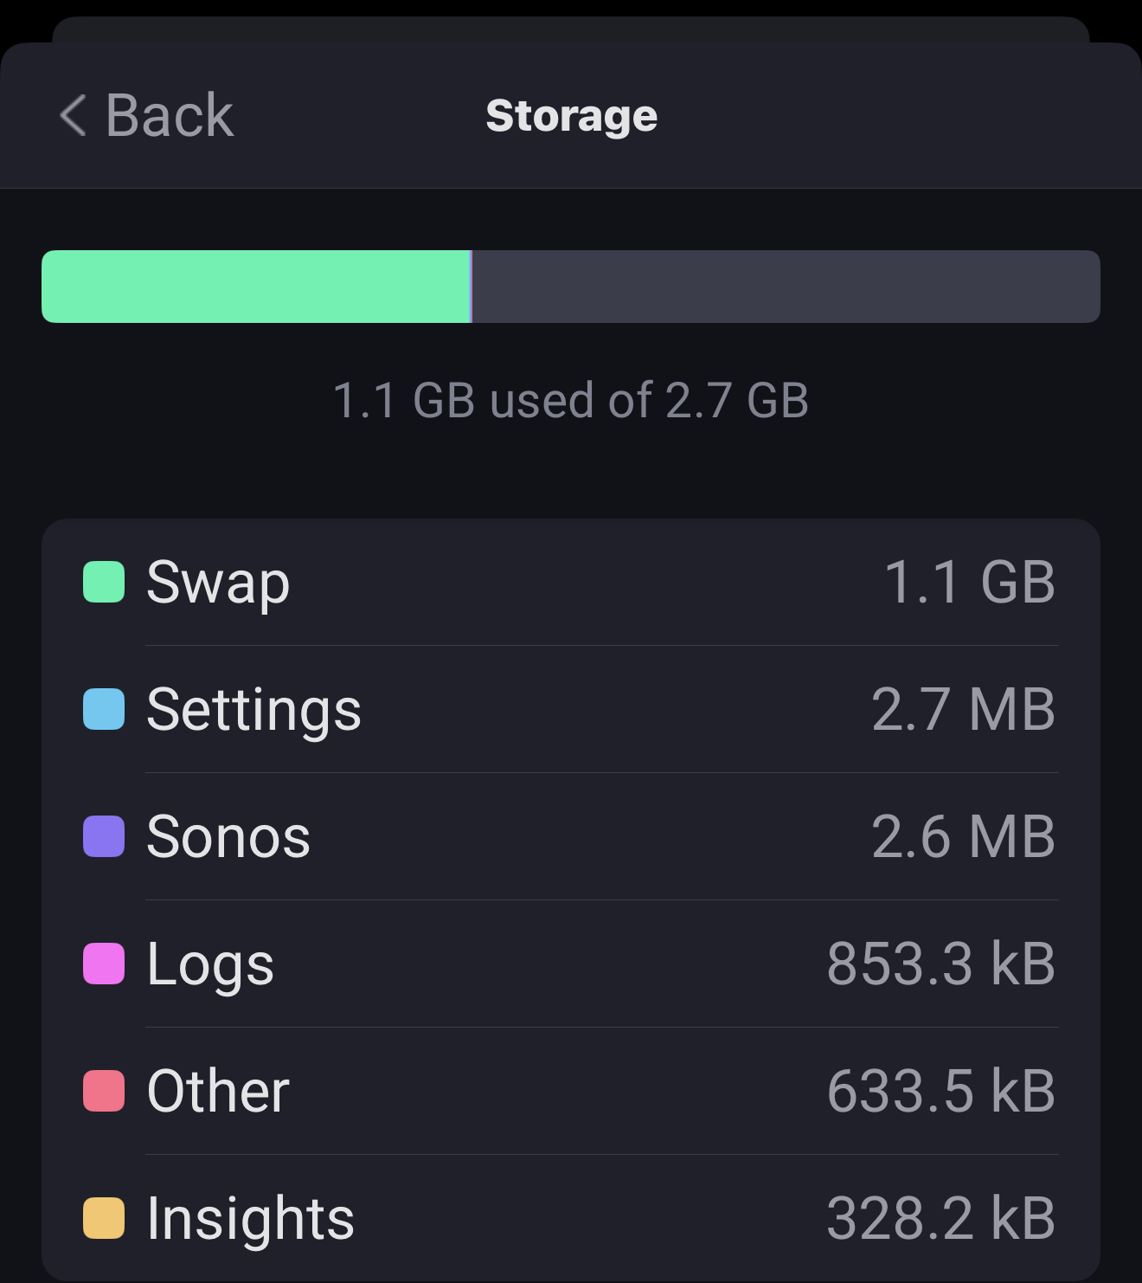Screen dimensions: 1142x1283
Task: Select the Settings storage row
Action: pos(571,709)
